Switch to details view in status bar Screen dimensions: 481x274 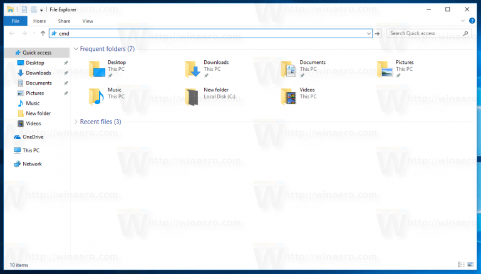(x=461, y=265)
